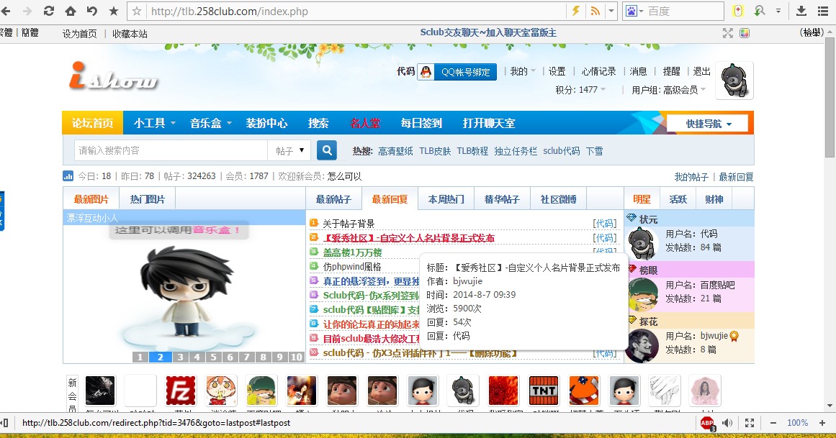Click the expand arrows icon near the top right

728,33
